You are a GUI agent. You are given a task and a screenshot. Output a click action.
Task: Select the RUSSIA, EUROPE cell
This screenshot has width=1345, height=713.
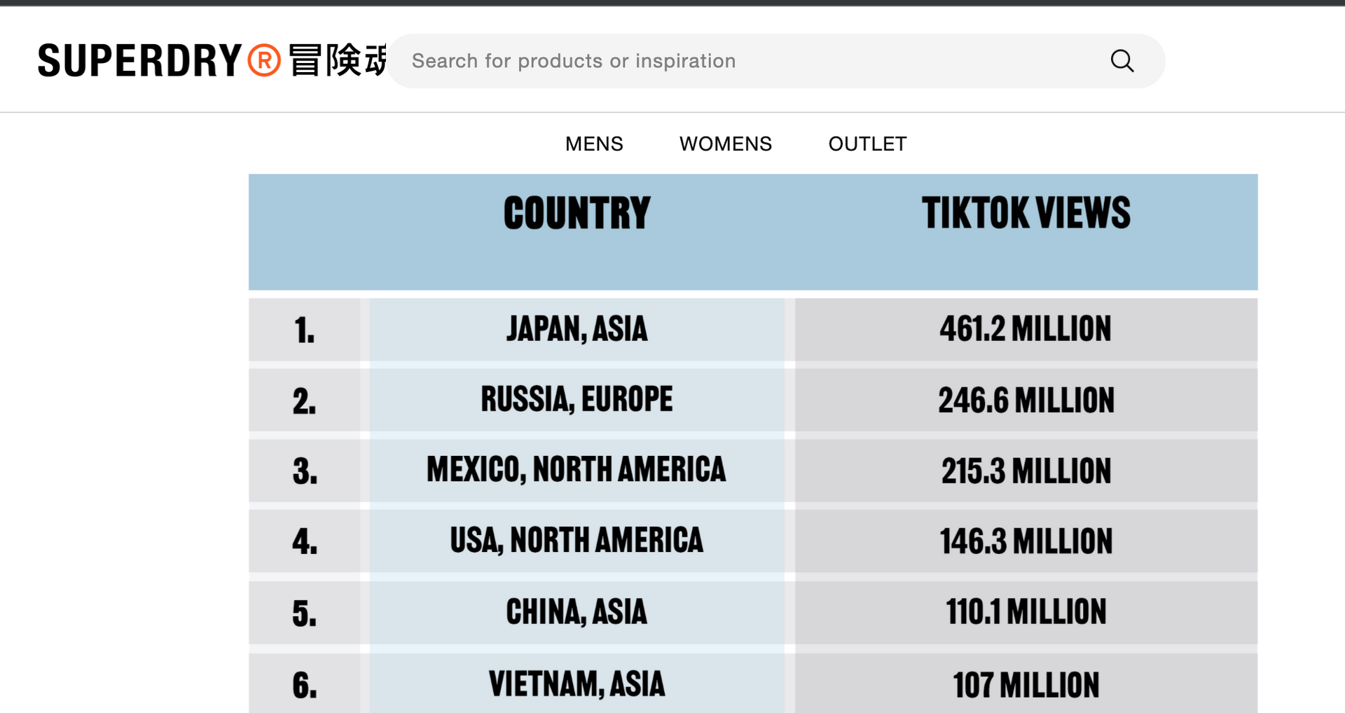click(x=577, y=400)
